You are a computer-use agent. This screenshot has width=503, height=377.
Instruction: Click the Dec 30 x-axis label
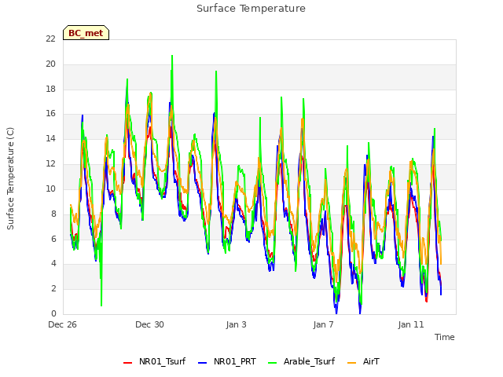pyautogui.click(x=149, y=324)
